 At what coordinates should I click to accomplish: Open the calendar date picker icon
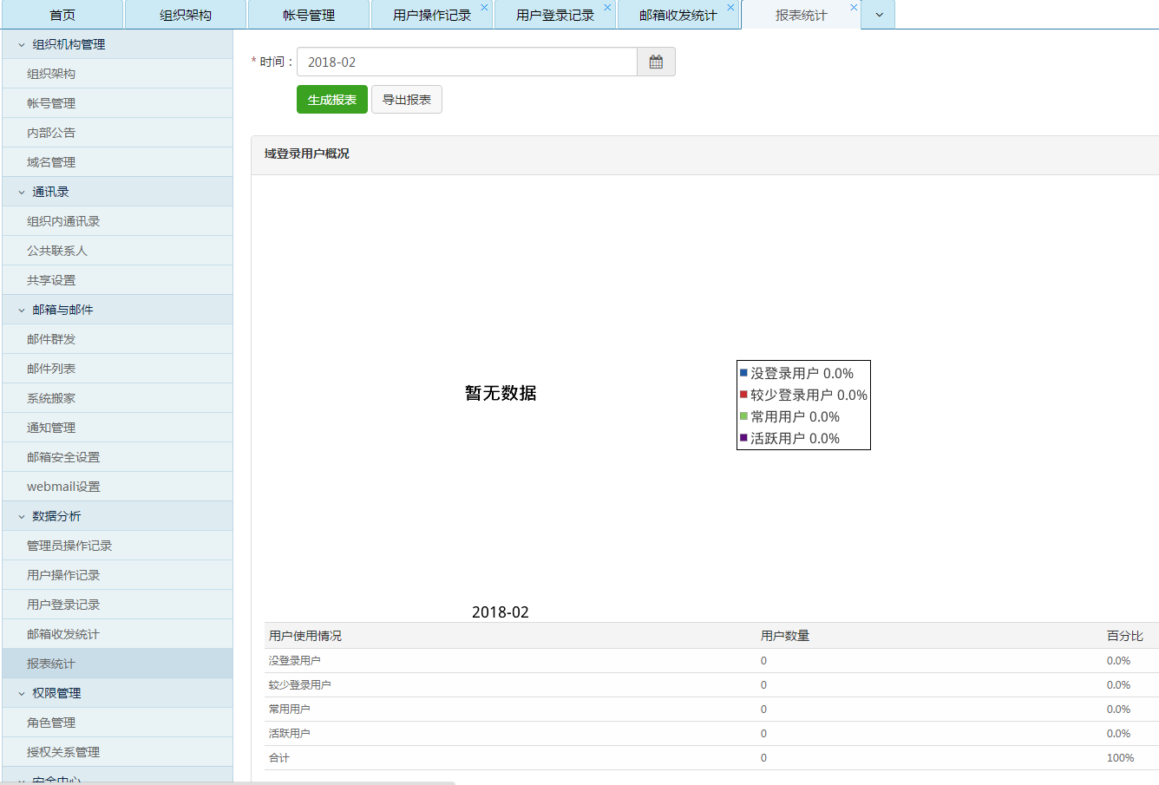[x=656, y=62]
